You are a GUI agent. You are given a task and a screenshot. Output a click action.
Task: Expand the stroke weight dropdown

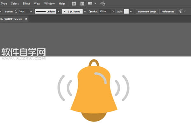coord(31,12)
